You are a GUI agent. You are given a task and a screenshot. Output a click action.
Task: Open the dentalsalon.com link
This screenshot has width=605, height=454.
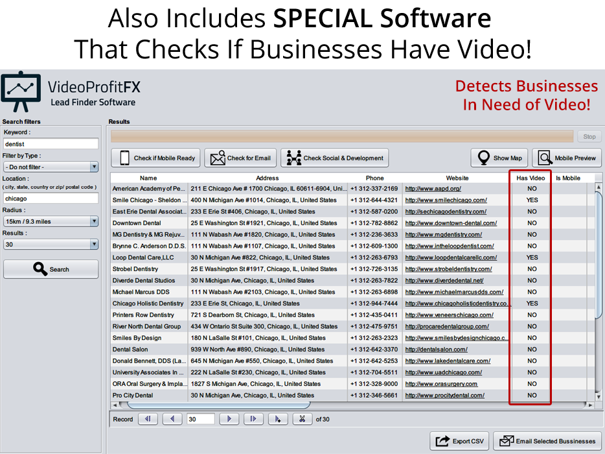pyautogui.click(x=436, y=350)
